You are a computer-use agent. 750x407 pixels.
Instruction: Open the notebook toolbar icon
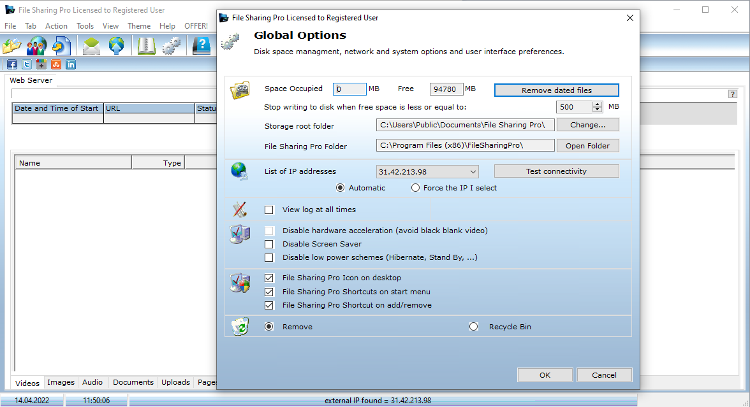[146, 46]
